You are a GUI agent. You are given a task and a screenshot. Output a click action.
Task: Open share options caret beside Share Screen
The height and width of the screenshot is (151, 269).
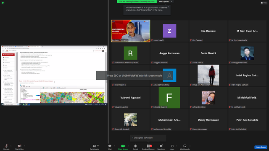[128, 146]
